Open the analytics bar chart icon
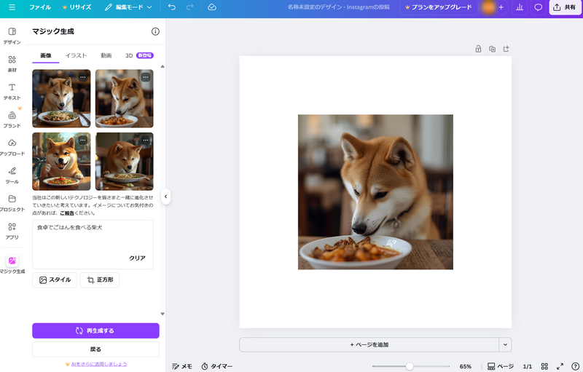Viewport: 583px width, 372px height. click(520, 7)
